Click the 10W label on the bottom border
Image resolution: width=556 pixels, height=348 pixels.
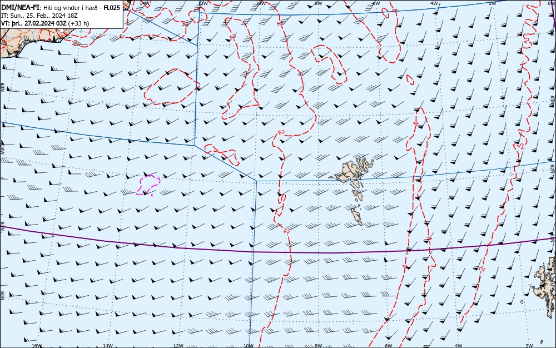tap(249, 346)
